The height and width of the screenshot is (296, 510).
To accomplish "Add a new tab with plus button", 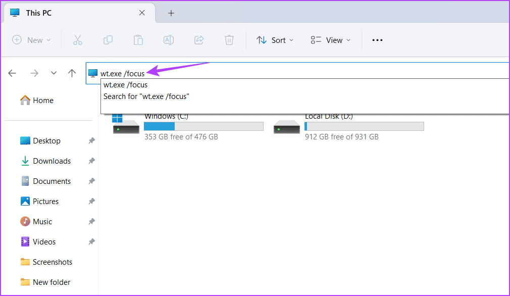I will (171, 13).
